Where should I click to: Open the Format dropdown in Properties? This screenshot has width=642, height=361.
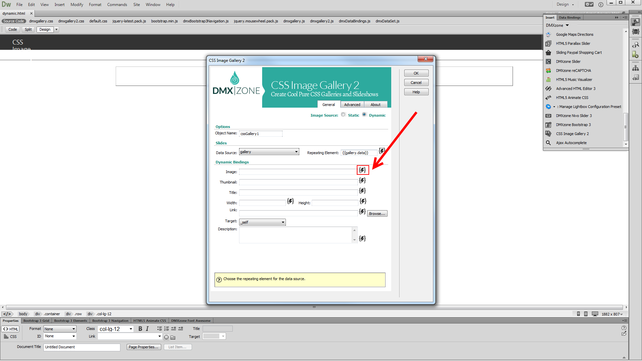tap(60, 329)
